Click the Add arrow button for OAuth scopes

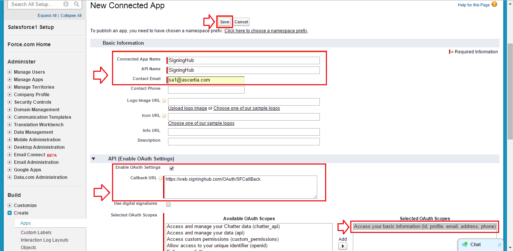(343, 246)
